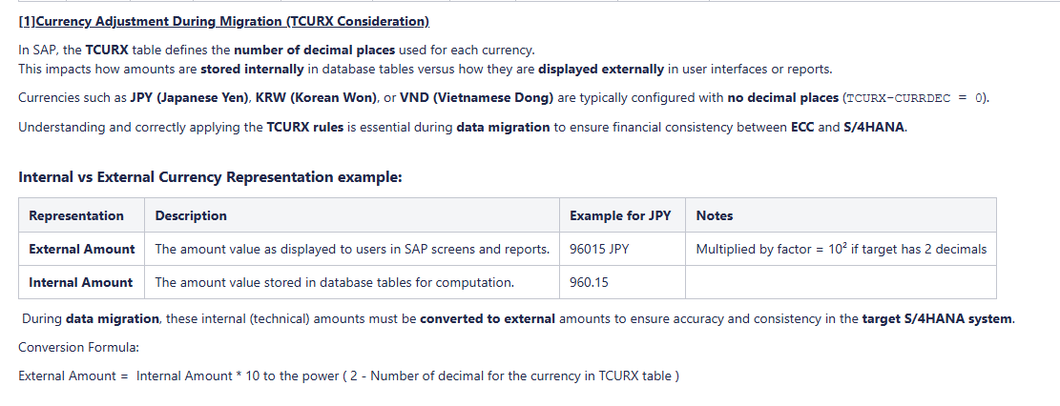1060x406 pixels.
Task: Click the 'Description' table column header
Action: tap(191, 215)
